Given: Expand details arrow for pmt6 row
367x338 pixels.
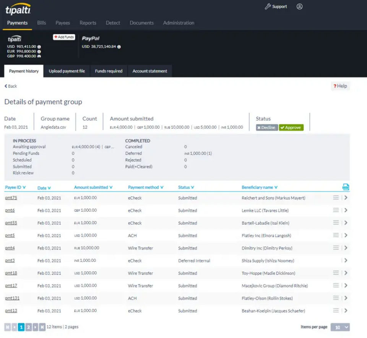Looking at the screenshot, I should [346, 210].
